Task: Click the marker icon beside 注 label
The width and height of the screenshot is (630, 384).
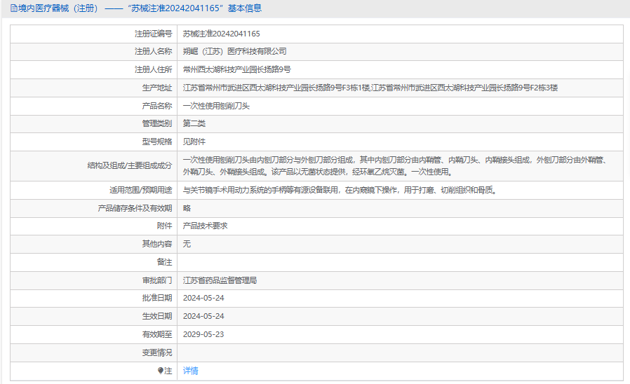Action: 161,371
